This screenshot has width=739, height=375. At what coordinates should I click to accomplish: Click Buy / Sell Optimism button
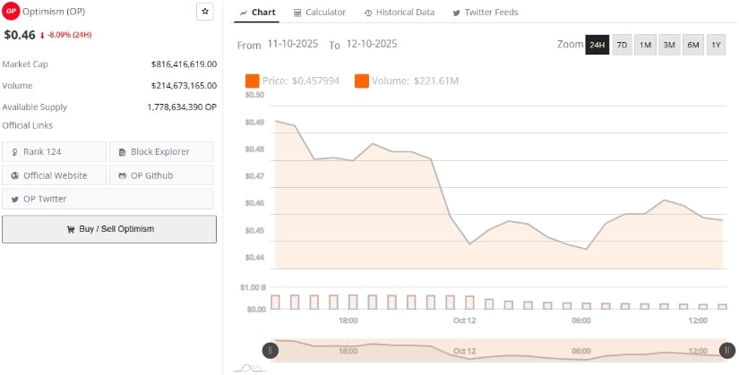click(x=109, y=229)
